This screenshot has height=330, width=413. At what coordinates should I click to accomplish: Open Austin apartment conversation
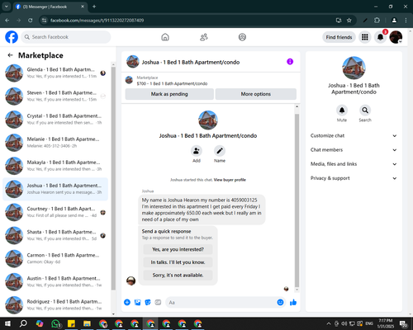55,281
